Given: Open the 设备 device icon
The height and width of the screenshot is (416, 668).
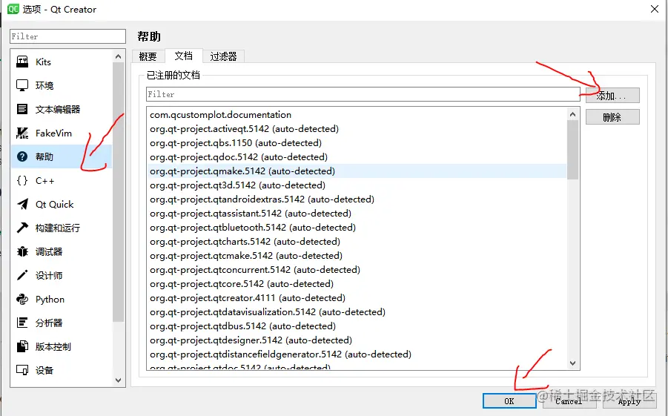Looking at the screenshot, I should coord(22,370).
